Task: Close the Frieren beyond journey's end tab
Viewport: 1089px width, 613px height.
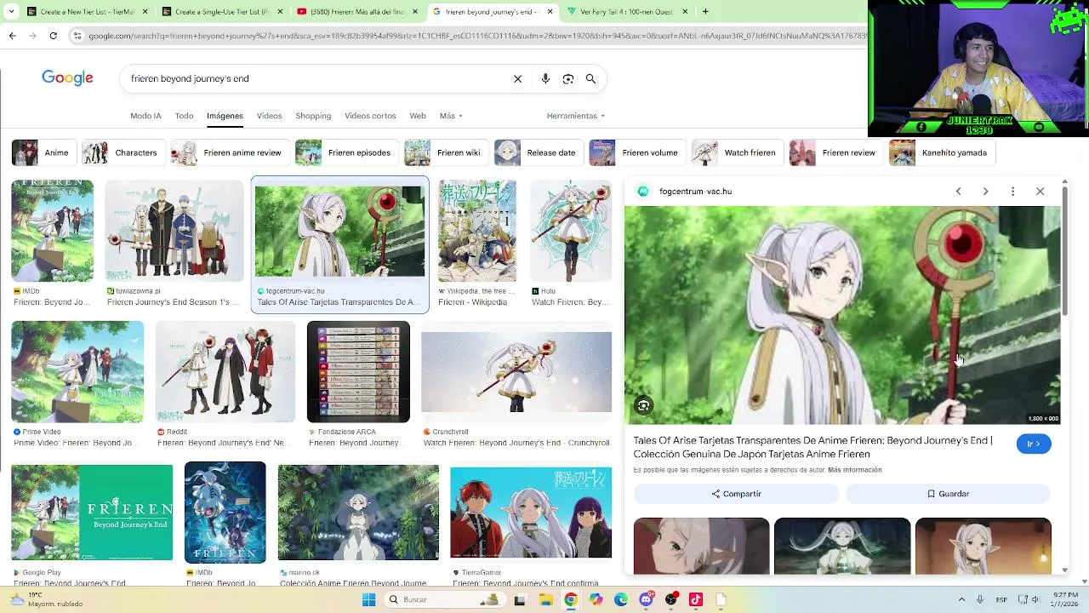Action: (x=550, y=12)
